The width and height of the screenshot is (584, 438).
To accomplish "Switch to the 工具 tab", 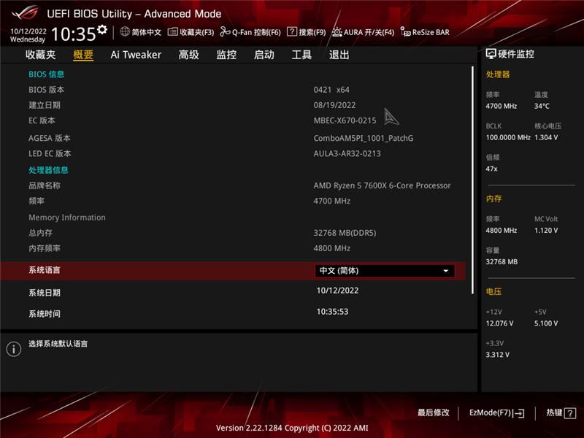I will coord(301,55).
